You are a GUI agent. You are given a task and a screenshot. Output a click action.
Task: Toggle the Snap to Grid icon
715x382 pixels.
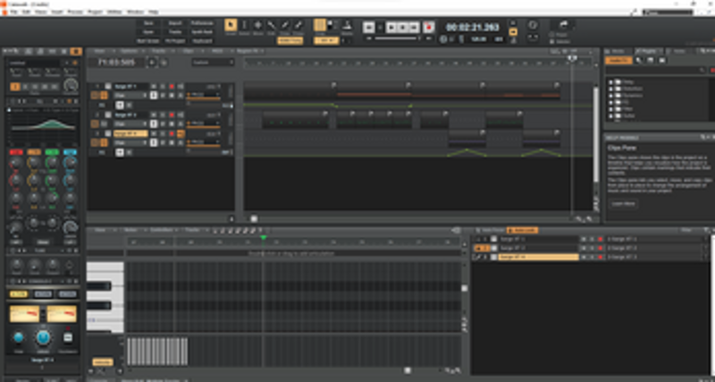[x=320, y=25]
